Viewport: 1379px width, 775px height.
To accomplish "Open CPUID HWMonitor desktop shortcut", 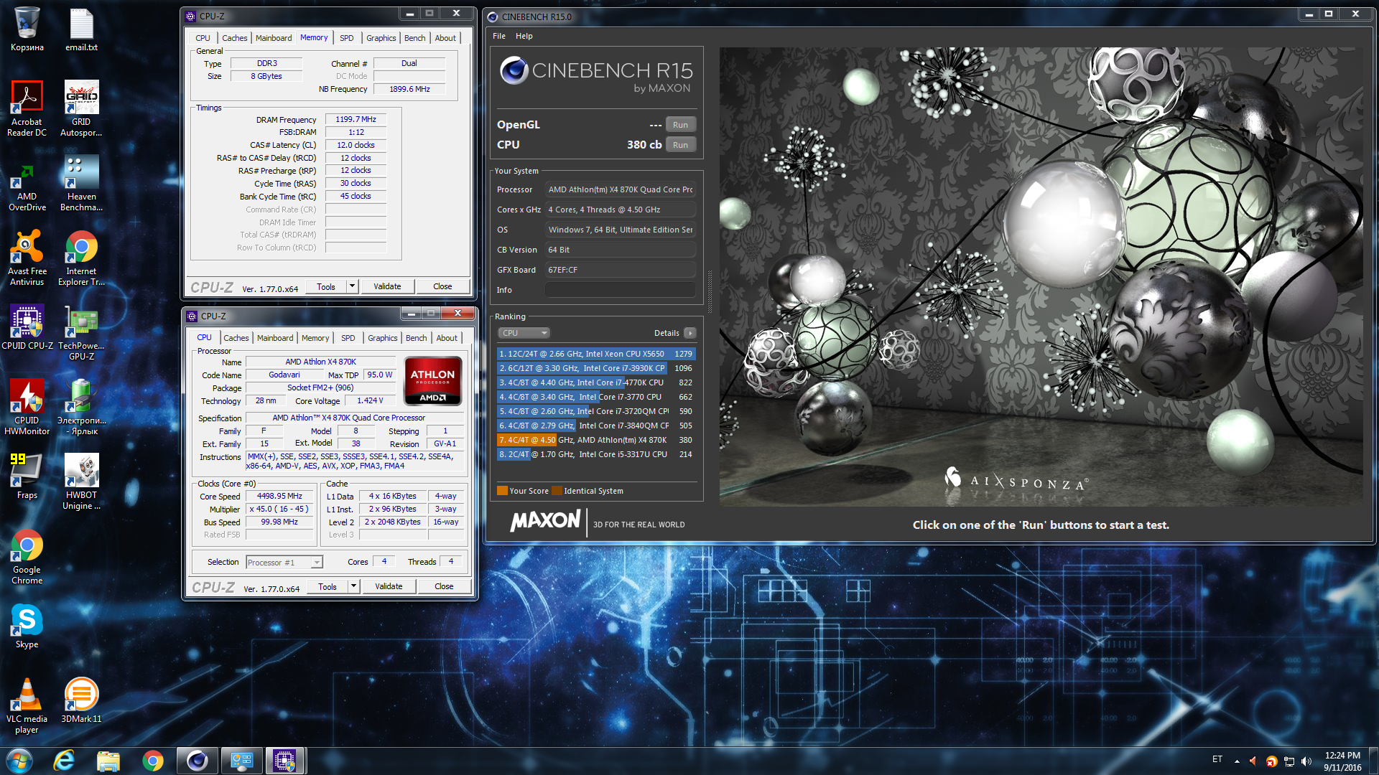I will [27, 408].
